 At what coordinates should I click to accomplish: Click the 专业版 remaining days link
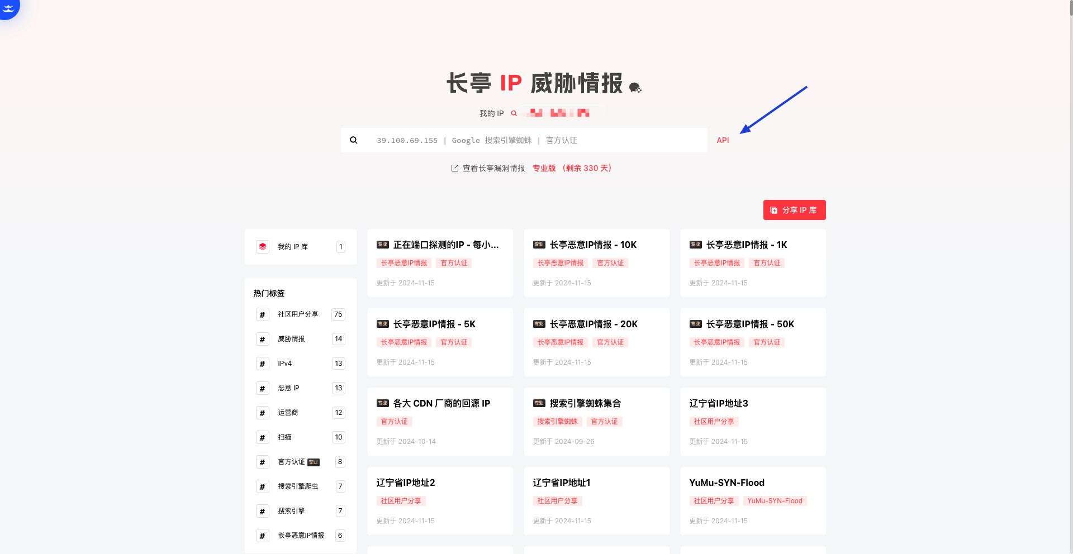point(572,168)
